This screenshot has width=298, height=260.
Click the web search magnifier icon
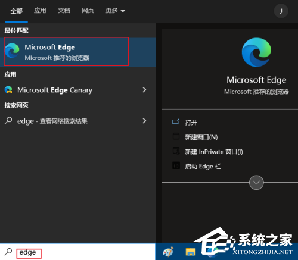[x=8, y=121]
